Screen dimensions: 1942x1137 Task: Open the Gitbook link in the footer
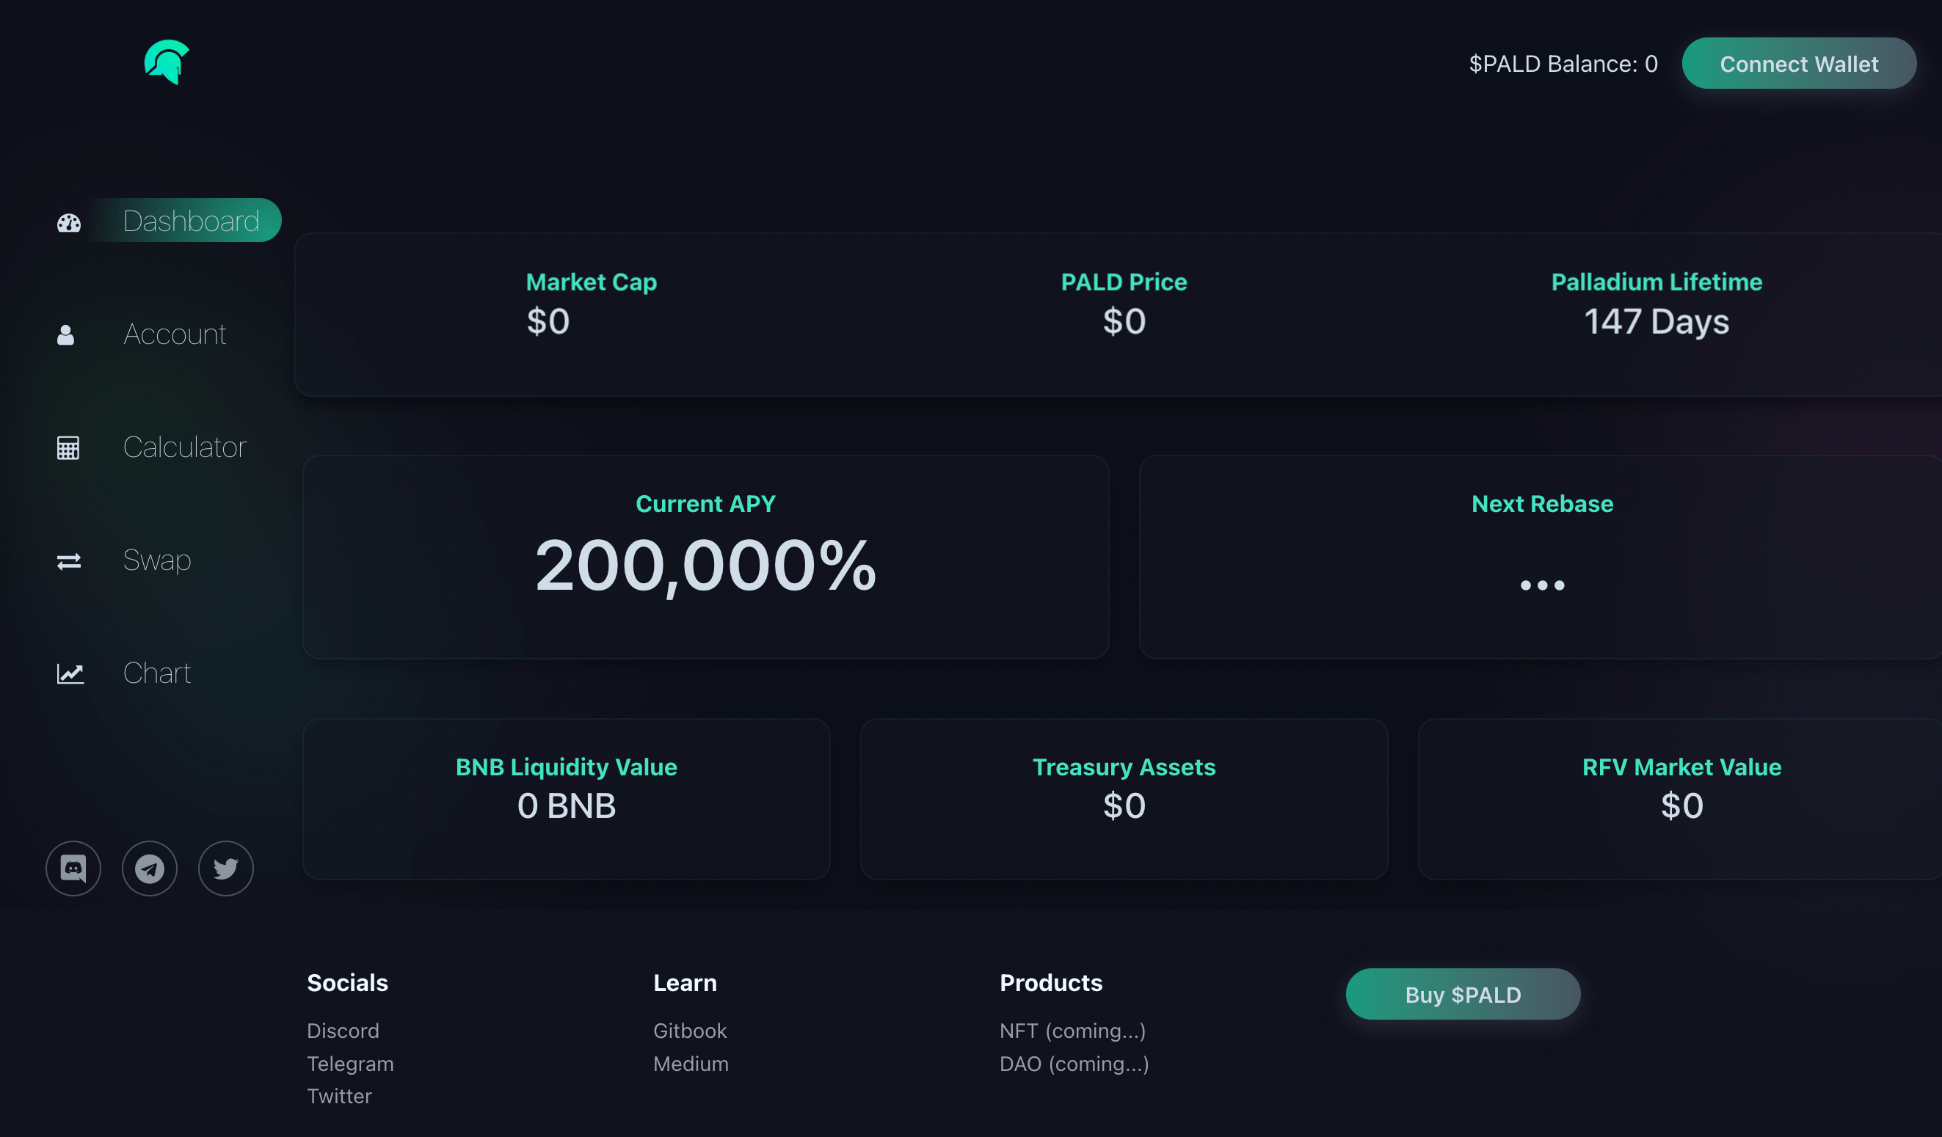690,1031
